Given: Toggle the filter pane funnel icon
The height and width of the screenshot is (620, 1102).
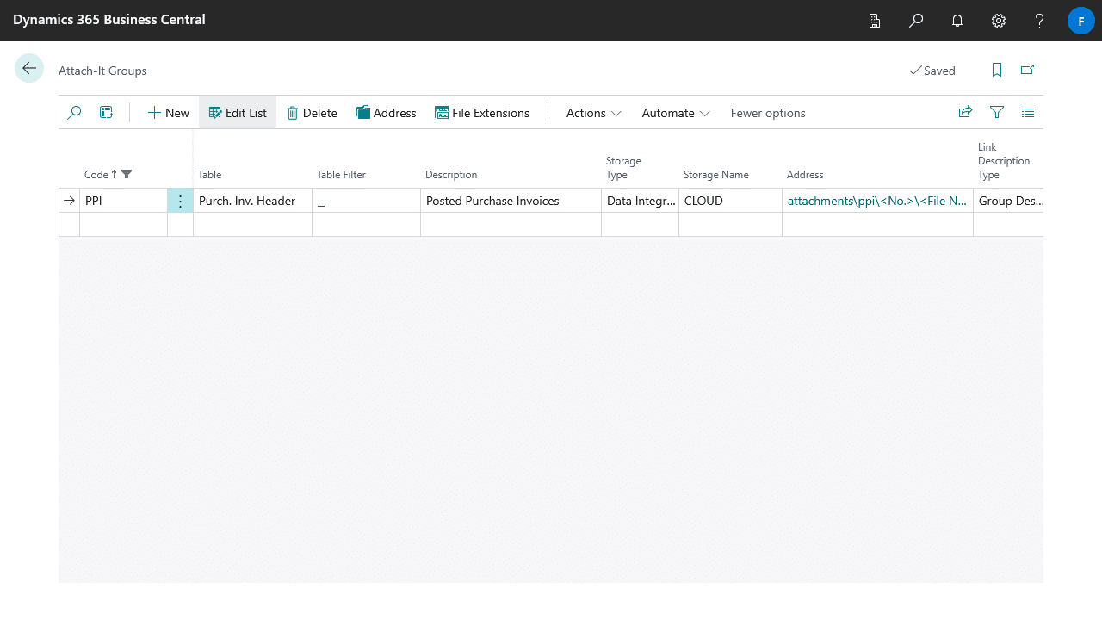Looking at the screenshot, I should (997, 113).
